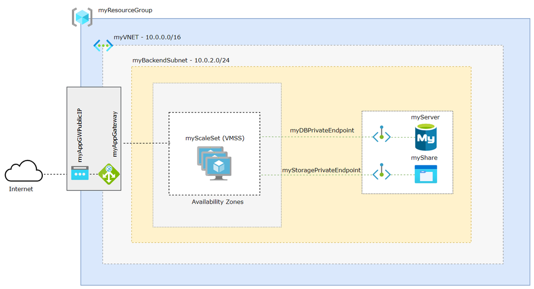Viewport: 534px width, 289px height.
Task: Click the Internet cloud icon
Action: (24, 171)
